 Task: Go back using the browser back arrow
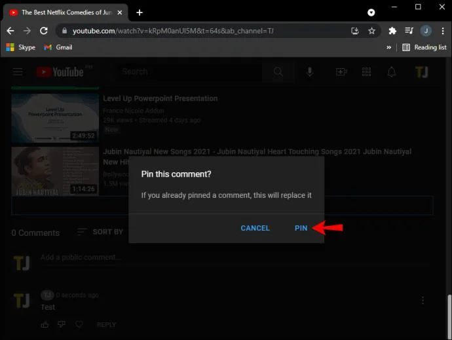coord(10,31)
